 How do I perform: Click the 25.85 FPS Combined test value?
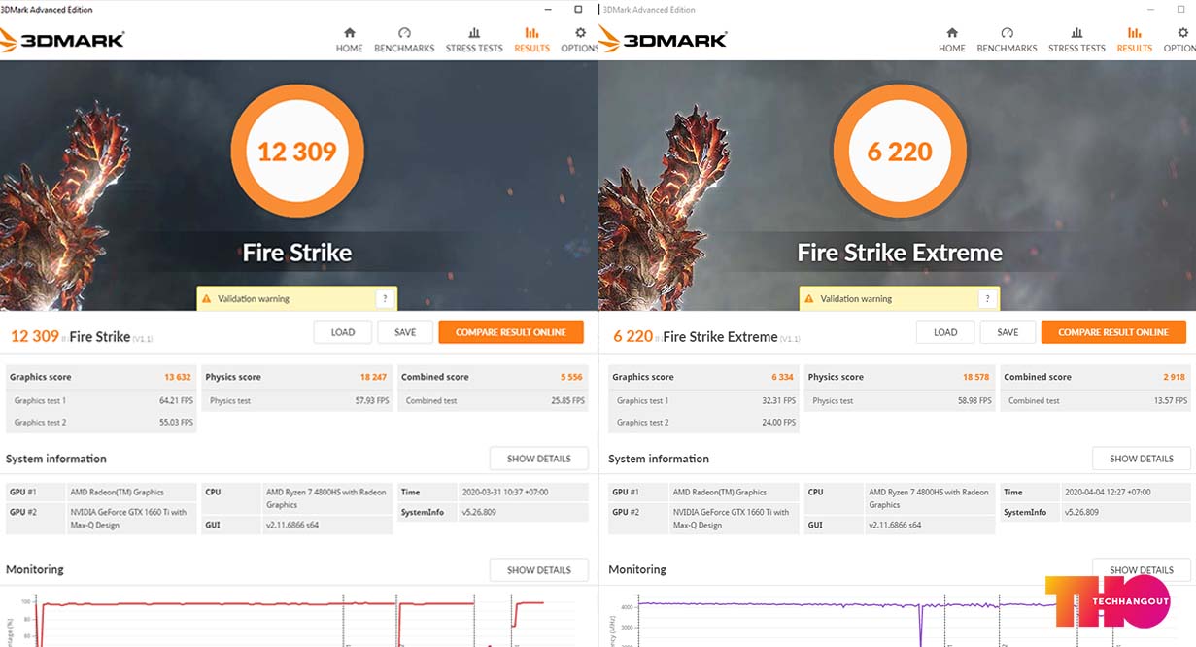(x=567, y=400)
